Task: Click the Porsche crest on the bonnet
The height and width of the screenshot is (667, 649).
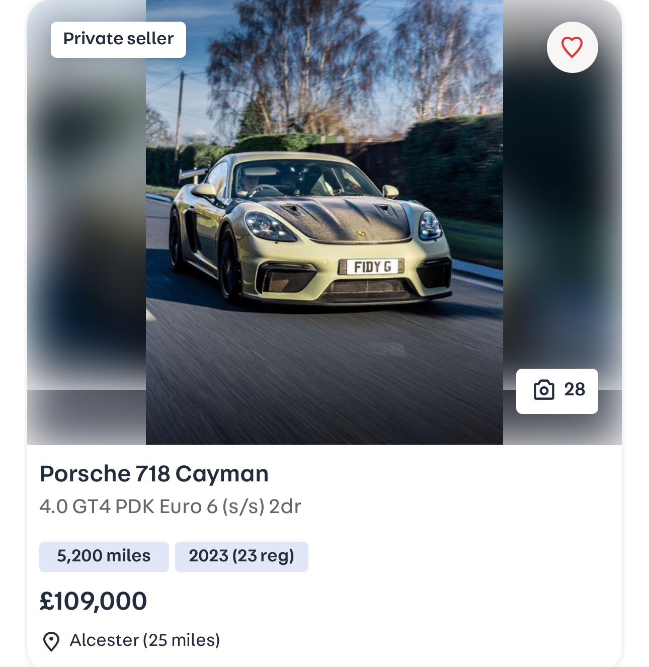Action: 361,233
